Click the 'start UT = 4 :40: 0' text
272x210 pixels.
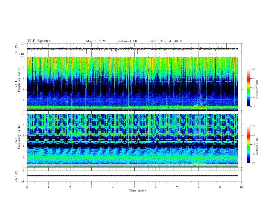166,41
